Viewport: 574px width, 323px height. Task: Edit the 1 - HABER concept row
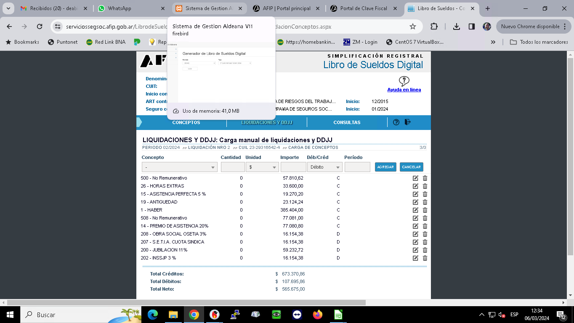[415, 210]
